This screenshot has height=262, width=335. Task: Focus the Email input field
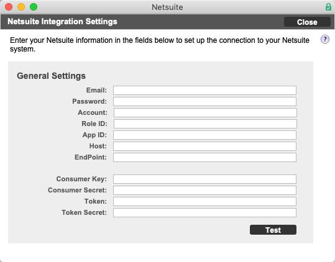tap(204, 90)
